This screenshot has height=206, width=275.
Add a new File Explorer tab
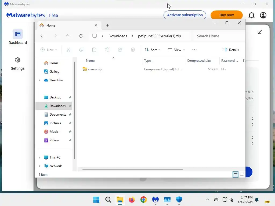[x=107, y=25]
